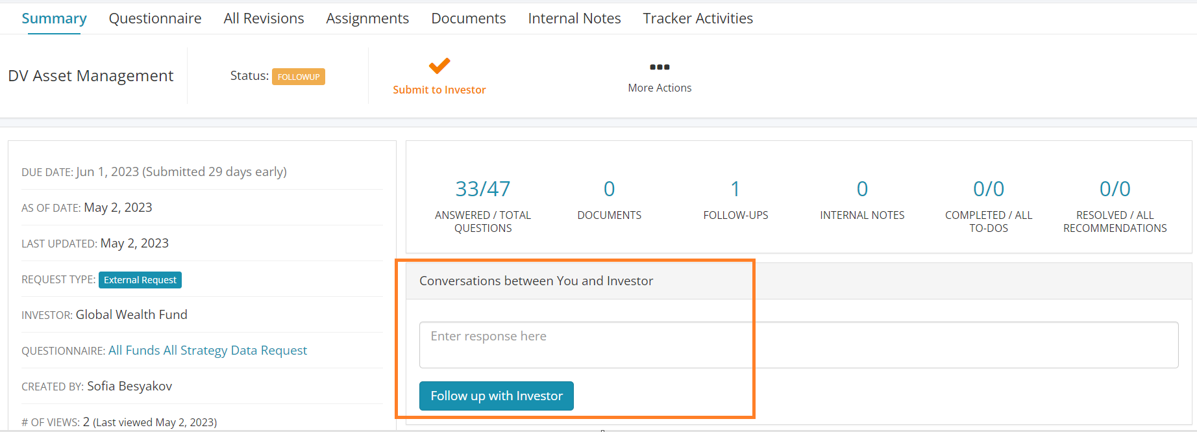The width and height of the screenshot is (1197, 432).
Task: Click the Submit to Investor label
Action: point(439,90)
